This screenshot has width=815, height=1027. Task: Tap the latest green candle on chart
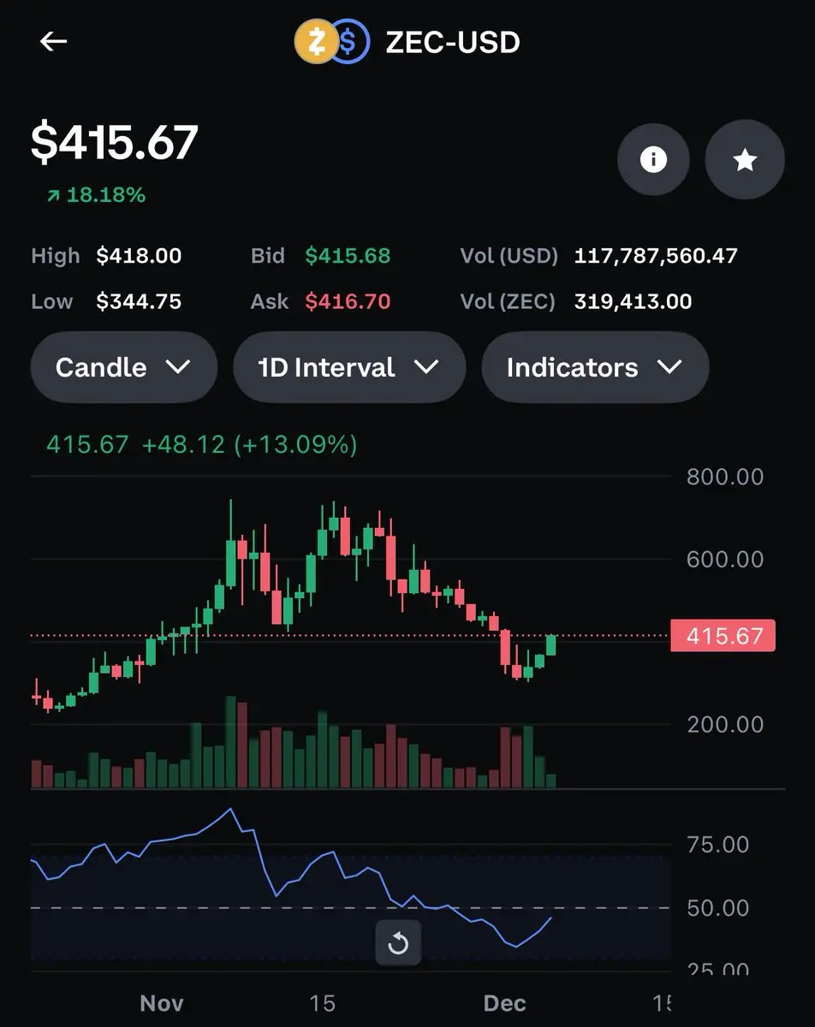coord(550,645)
